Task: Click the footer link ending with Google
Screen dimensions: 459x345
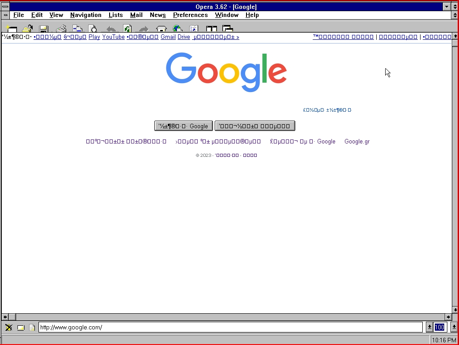Action: pos(302,142)
